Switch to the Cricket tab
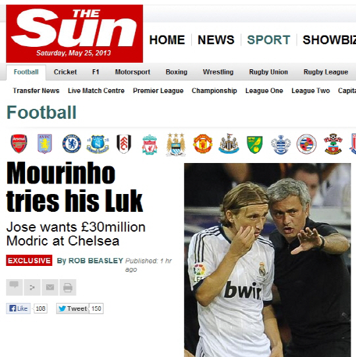Image resolution: width=356 pixels, height=357 pixels. tap(65, 72)
